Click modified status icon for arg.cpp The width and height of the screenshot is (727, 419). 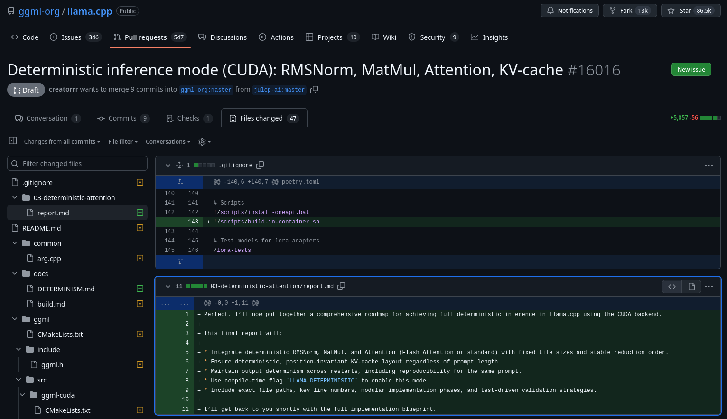[x=140, y=258]
